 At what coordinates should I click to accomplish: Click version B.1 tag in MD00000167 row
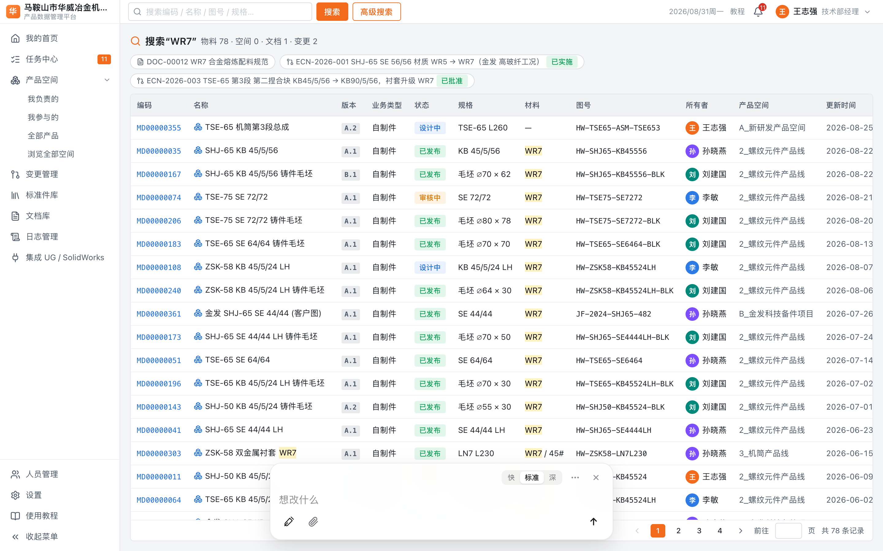(350, 174)
